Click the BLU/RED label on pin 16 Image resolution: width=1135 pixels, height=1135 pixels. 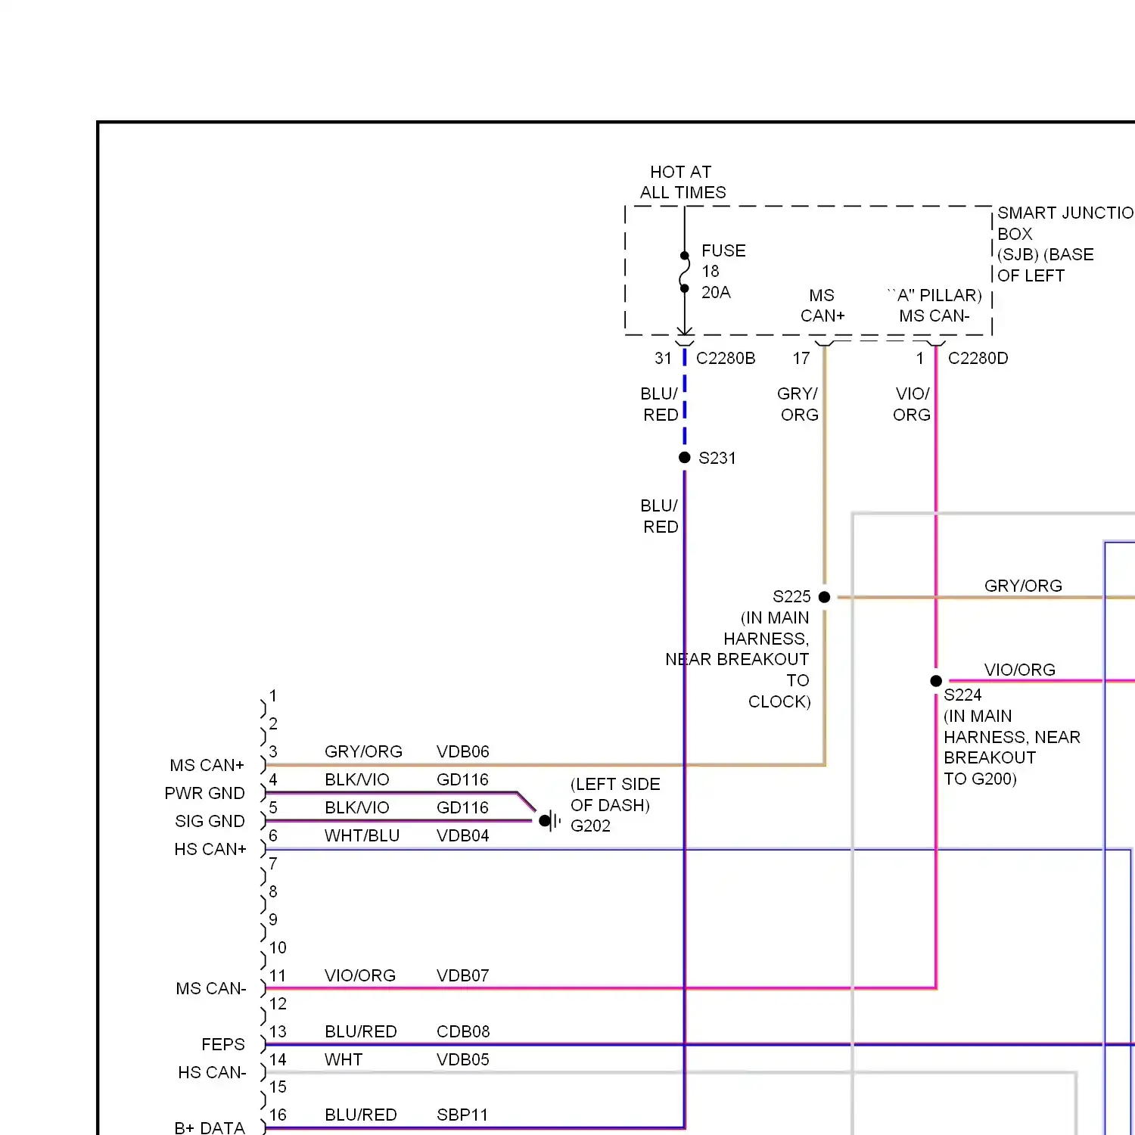coord(361,1115)
